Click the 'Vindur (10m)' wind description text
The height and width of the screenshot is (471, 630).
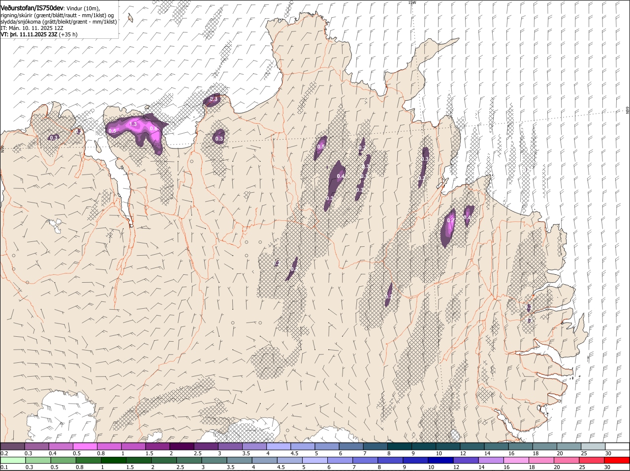pyautogui.click(x=84, y=8)
